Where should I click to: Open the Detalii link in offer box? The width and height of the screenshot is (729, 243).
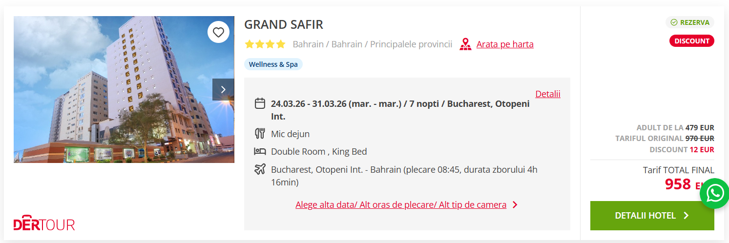point(547,94)
